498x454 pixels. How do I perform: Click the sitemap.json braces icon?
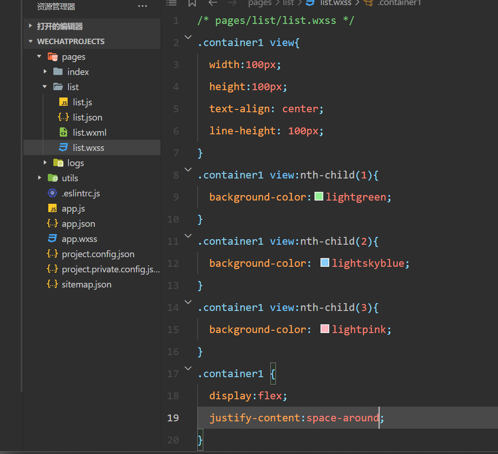(x=52, y=284)
